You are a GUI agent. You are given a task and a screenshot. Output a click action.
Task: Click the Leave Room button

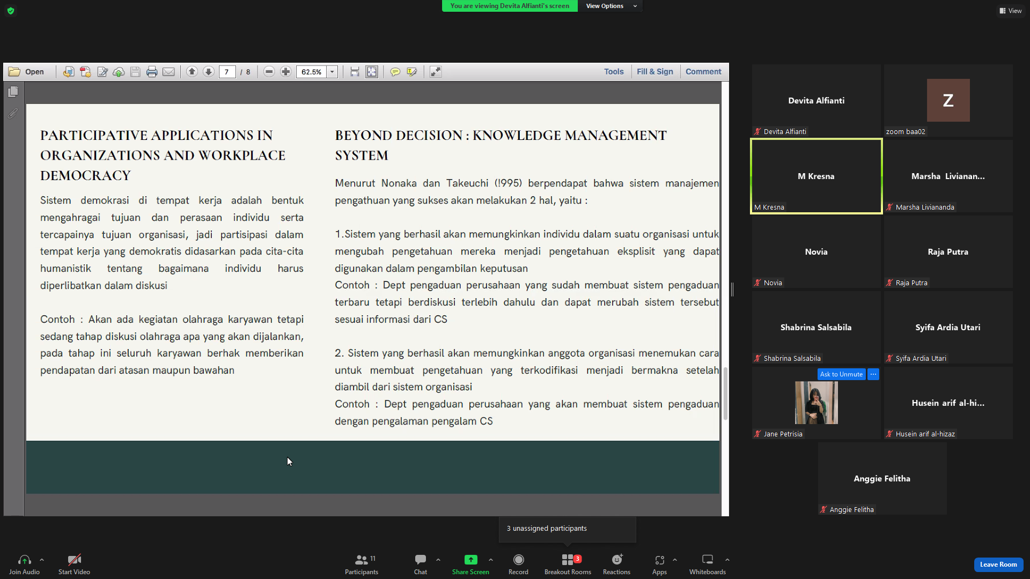click(x=998, y=565)
